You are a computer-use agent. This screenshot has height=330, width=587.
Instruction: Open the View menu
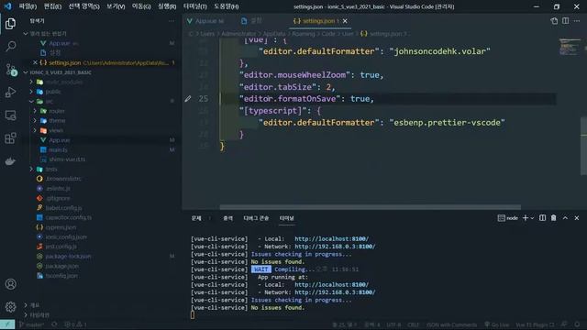click(116, 6)
